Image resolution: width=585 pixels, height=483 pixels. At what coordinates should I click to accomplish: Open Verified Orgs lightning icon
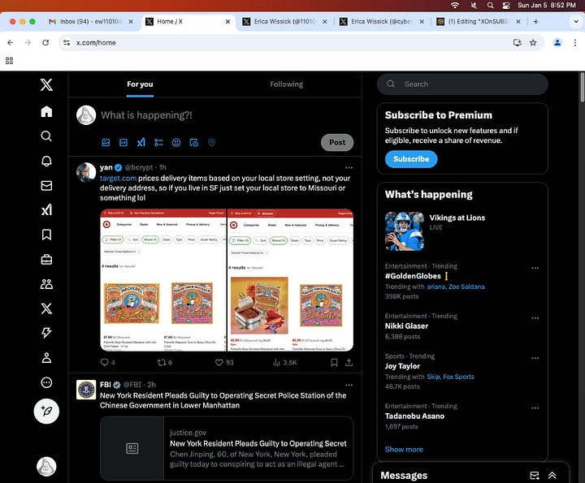(46, 333)
